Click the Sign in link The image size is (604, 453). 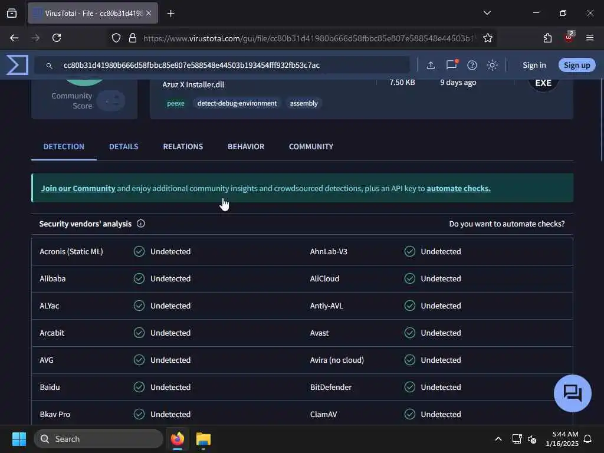(534, 65)
